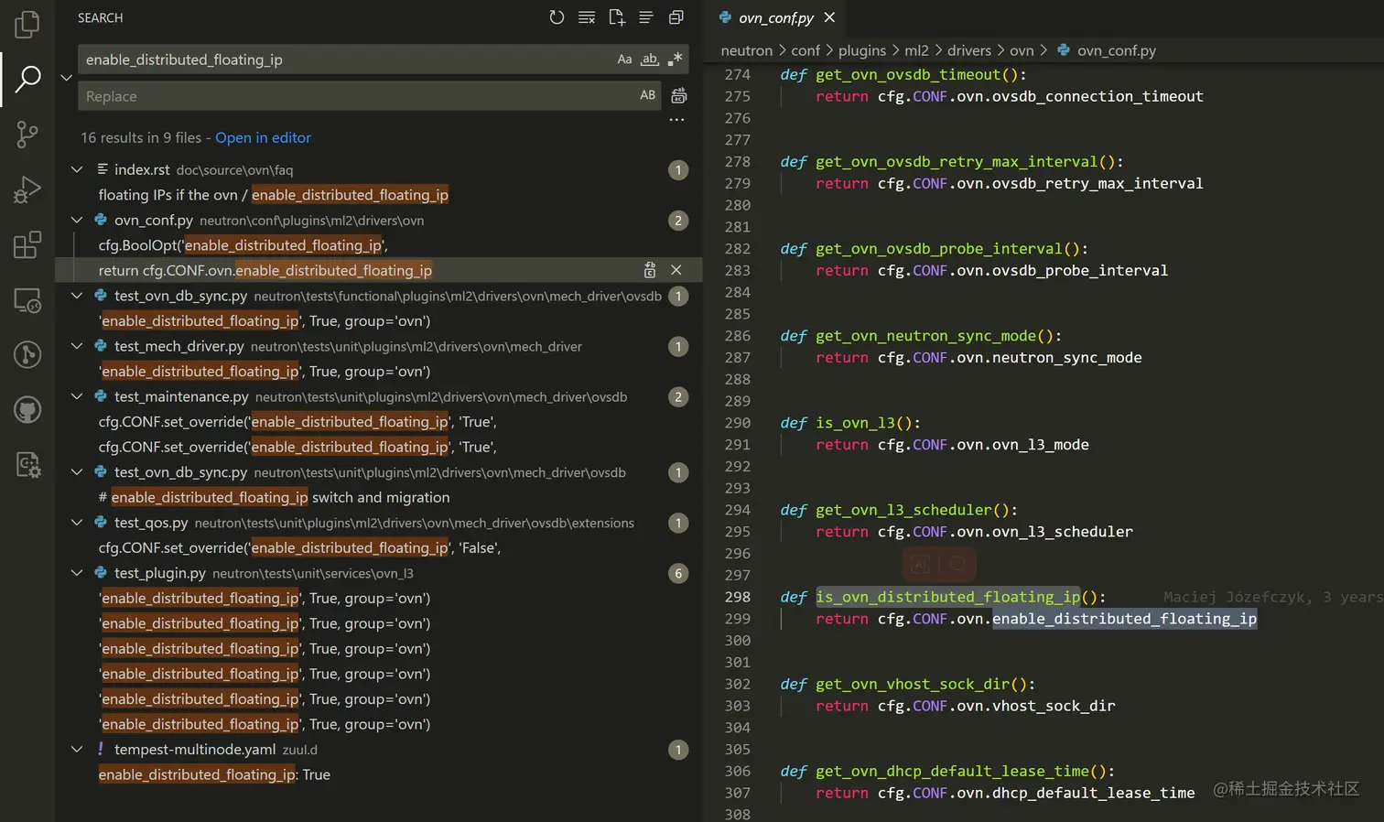Collapse test_mech_driver.py results

(x=77, y=346)
